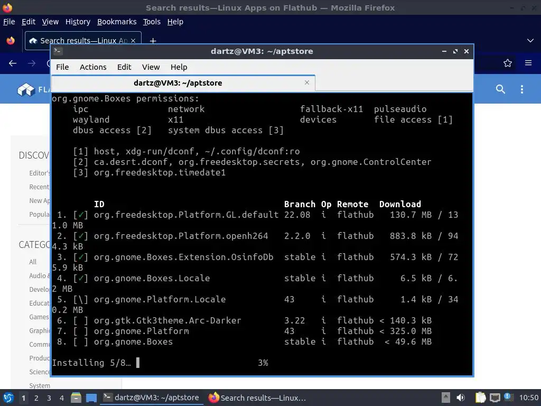Image resolution: width=541 pixels, height=406 pixels.
Task: Expand the Firefox list all tabs chevron
Action: point(530,41)
